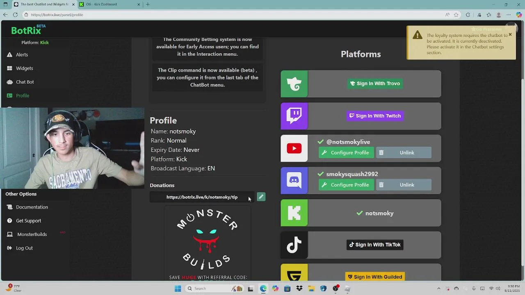The height and width of the screenshot is (295, 525).
Task: Open Microsoft Store from the taskbar
Action: pos(287,288)
